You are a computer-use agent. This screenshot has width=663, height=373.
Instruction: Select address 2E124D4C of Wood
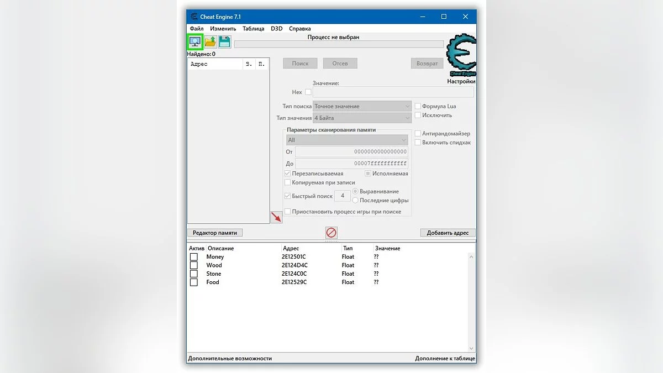294,265
